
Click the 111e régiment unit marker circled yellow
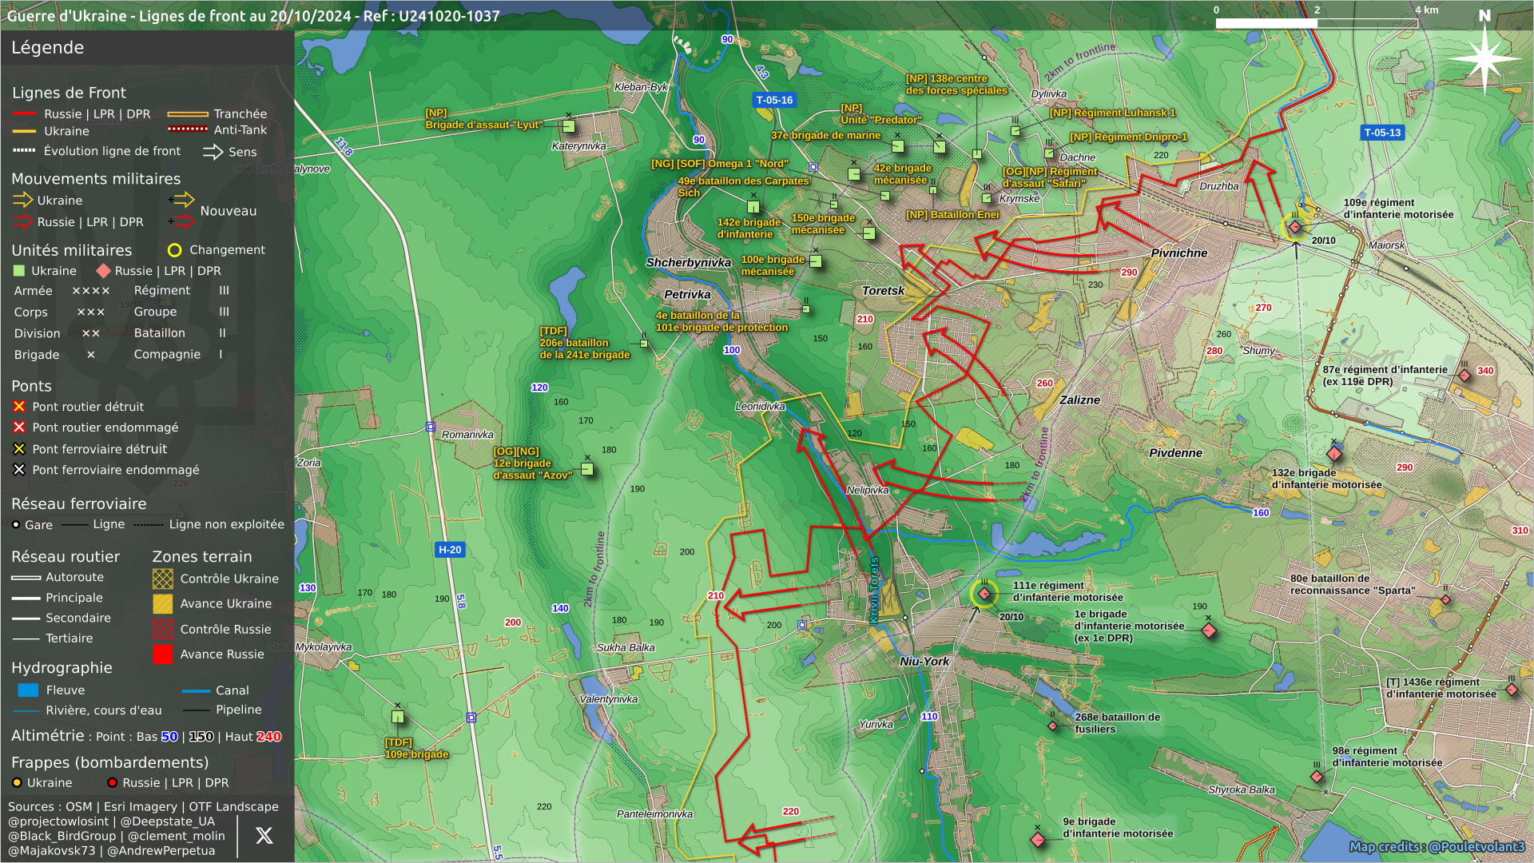pyautogui.click(x=984, y=594)
